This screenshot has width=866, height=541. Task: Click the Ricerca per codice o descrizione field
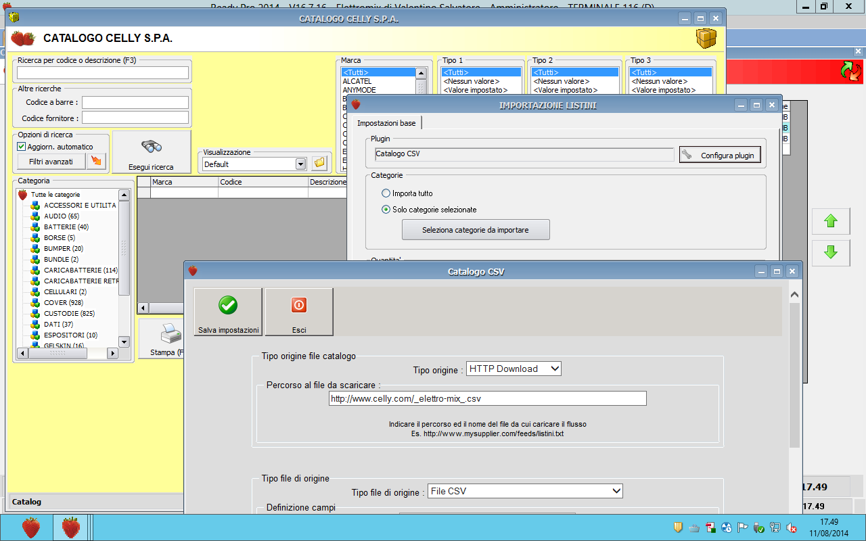[x=103, y=72]
